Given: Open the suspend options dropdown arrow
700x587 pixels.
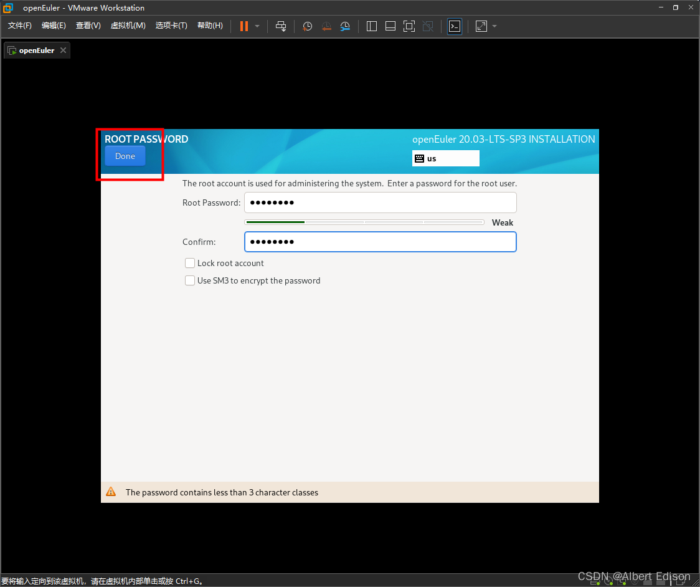Looking at the screenshot, I should pyautogui.click(x=257, y=26).
